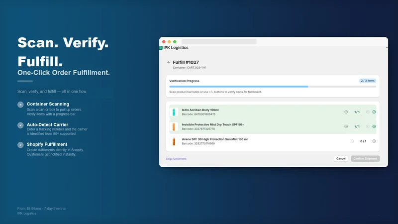Increase quantity for Avene SPF 30 Sun Mist
Screen dimensions: 398x224
374,141
